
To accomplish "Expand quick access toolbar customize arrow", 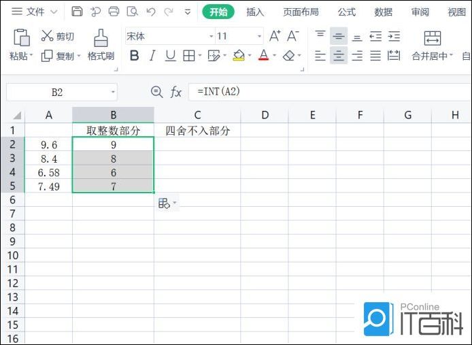I will pyautogui.click(x=187, y=12).
